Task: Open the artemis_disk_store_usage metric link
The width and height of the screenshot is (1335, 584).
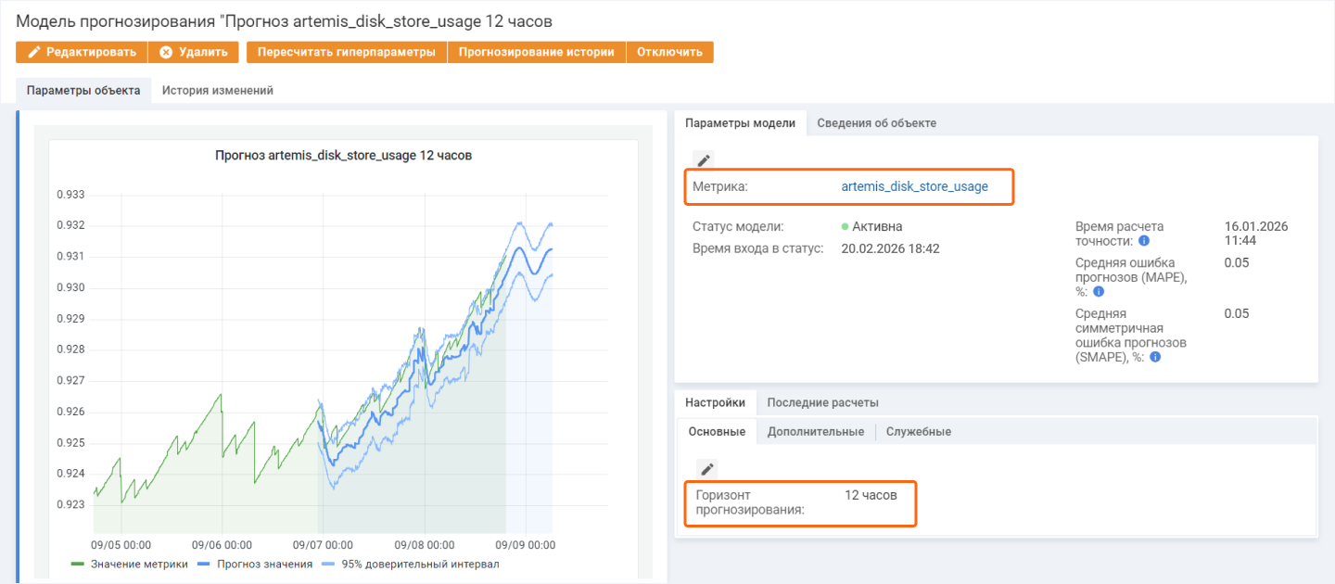Action: coord(914,186)
